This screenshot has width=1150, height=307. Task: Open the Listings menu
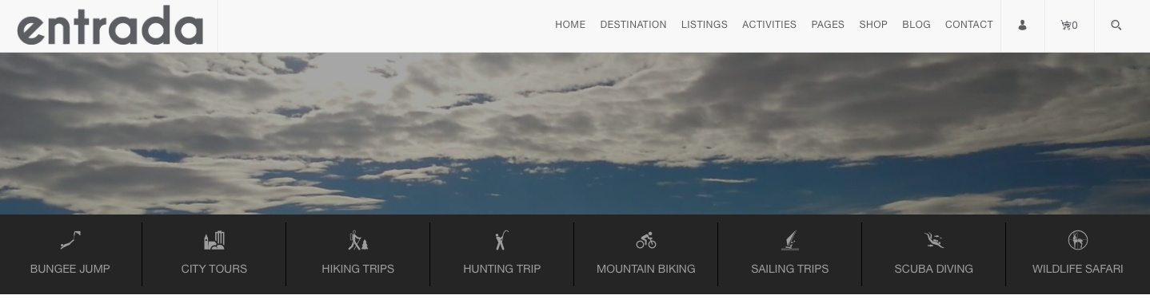pos(705,25)
